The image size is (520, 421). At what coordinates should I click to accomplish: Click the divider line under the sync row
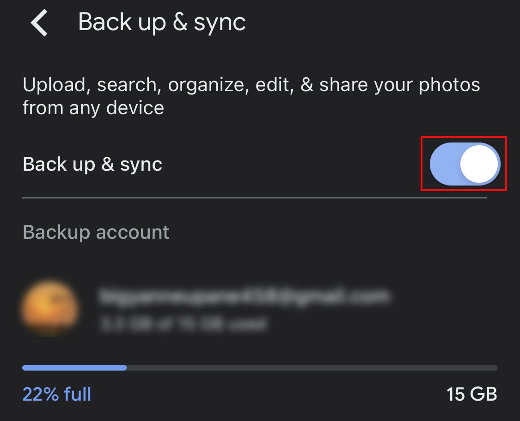pos(254,198)
